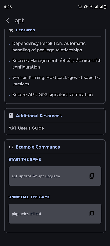Tap the apt page title
Screen dimensions: 110x246
19,21
